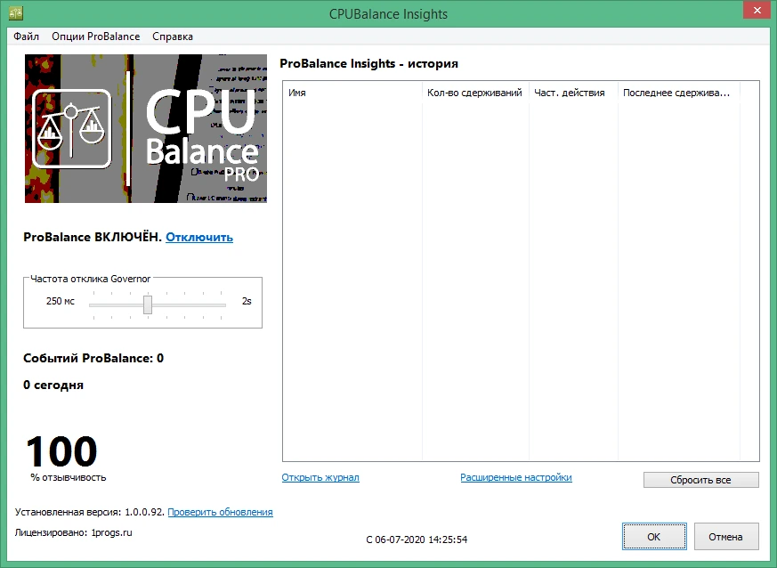Viewport: 777px width, 568px height.
Task: Sort by the Кол-во сдерживаний column header
Action: (x=475, y=93)
